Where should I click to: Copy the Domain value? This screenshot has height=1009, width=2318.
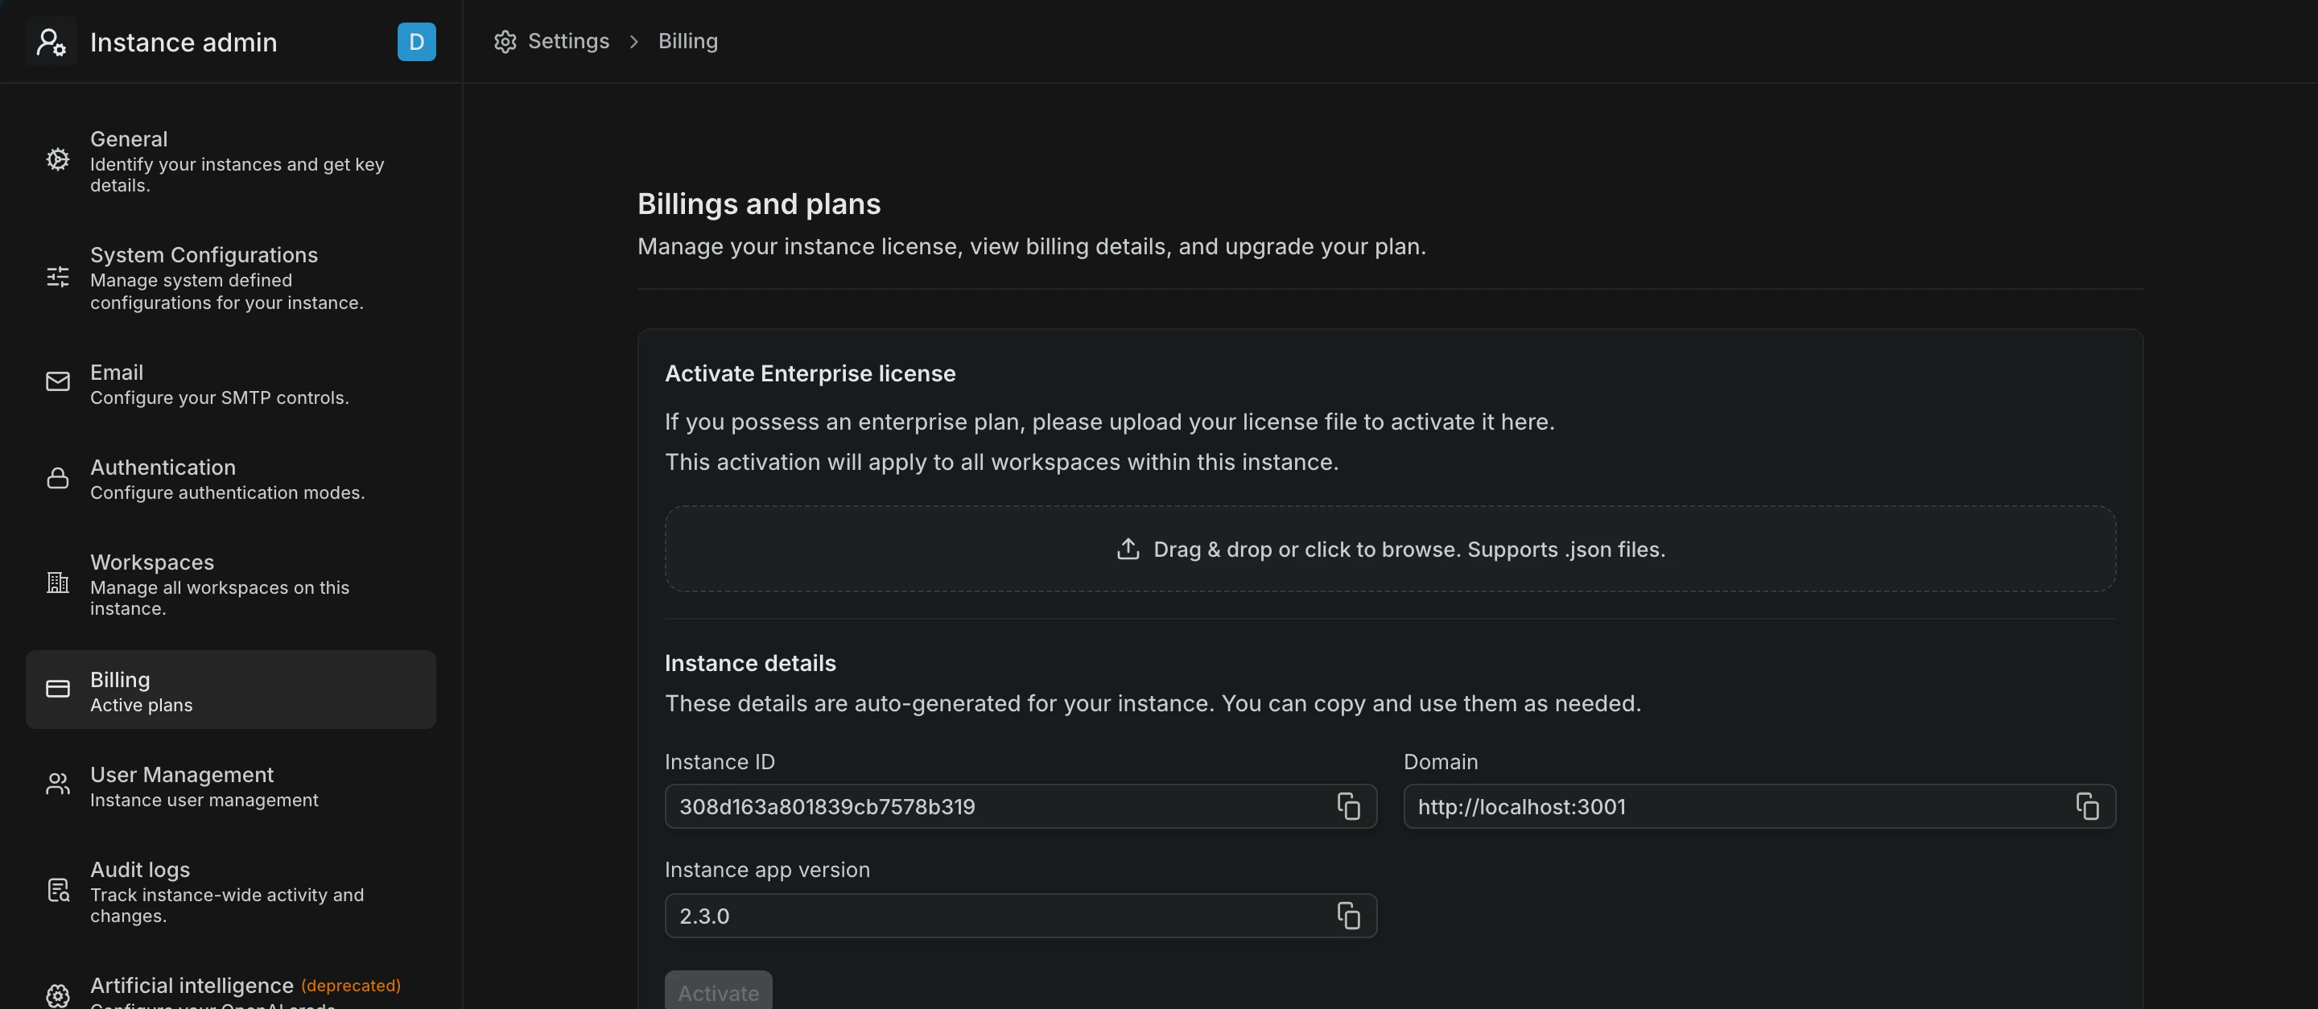click(x=2088, y=807)
